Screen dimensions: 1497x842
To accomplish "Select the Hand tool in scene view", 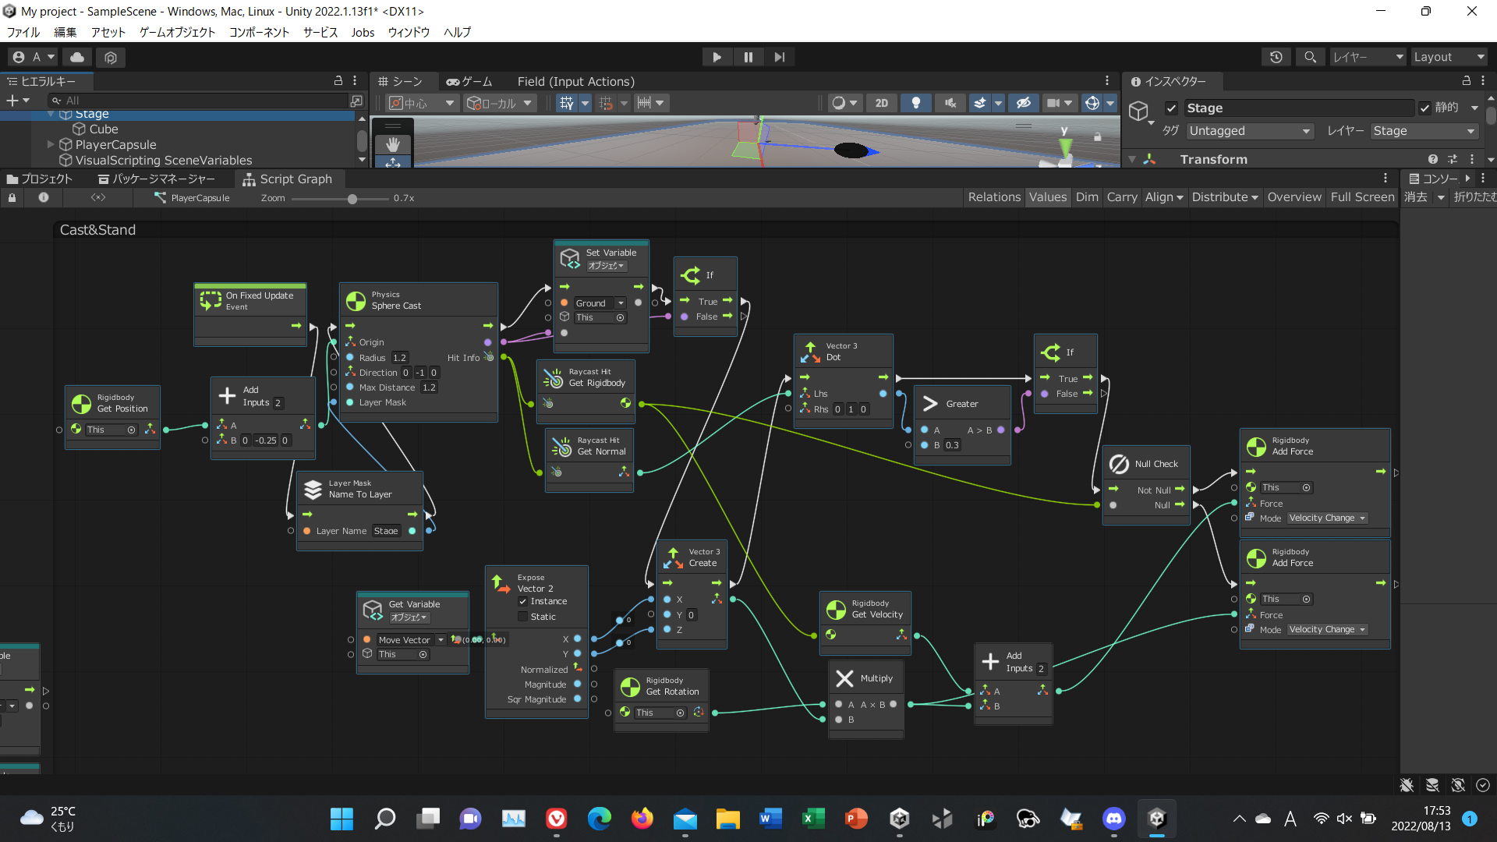I will point(393,144).
